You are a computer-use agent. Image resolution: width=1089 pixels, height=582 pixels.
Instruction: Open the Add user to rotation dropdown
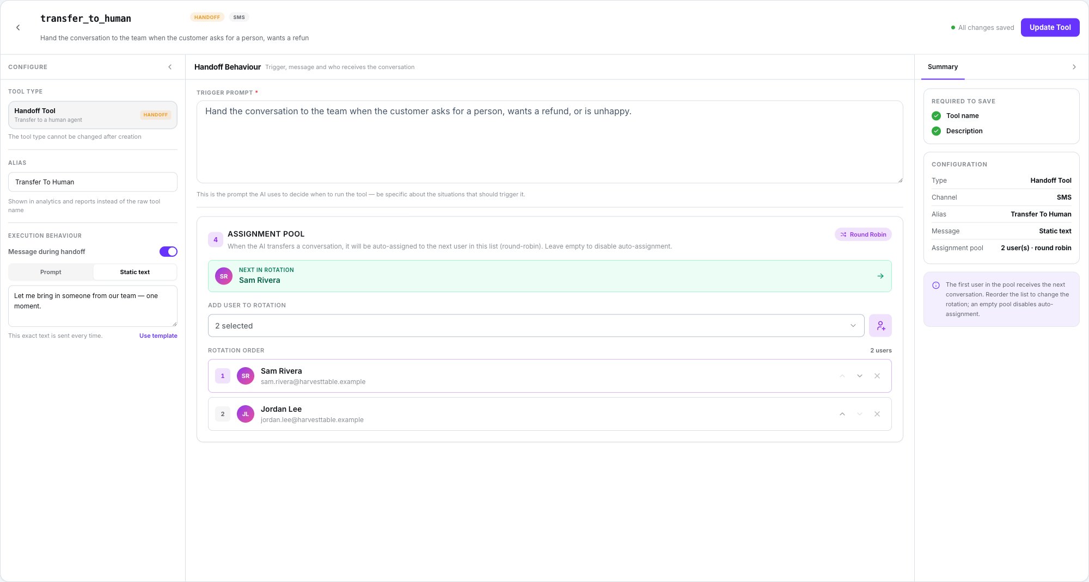[x=536, y=325]
